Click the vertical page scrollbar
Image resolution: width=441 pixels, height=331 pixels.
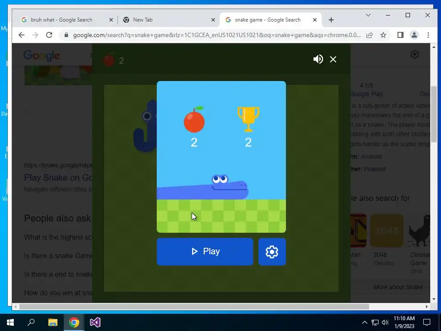tap(433, 114)
